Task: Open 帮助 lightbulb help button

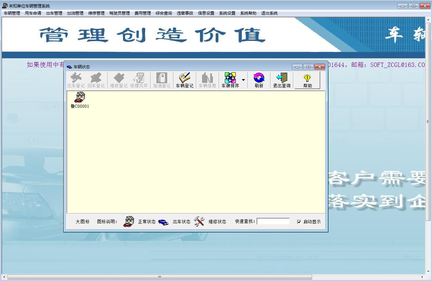Action: 307,81
